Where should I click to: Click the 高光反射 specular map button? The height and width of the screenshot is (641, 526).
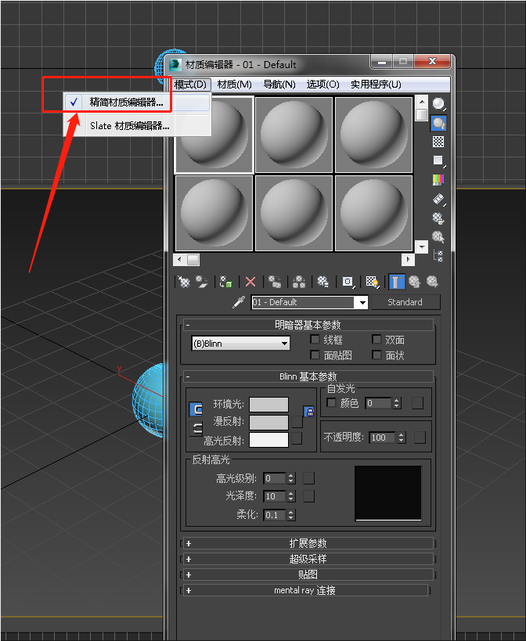(x=297, y=438)
